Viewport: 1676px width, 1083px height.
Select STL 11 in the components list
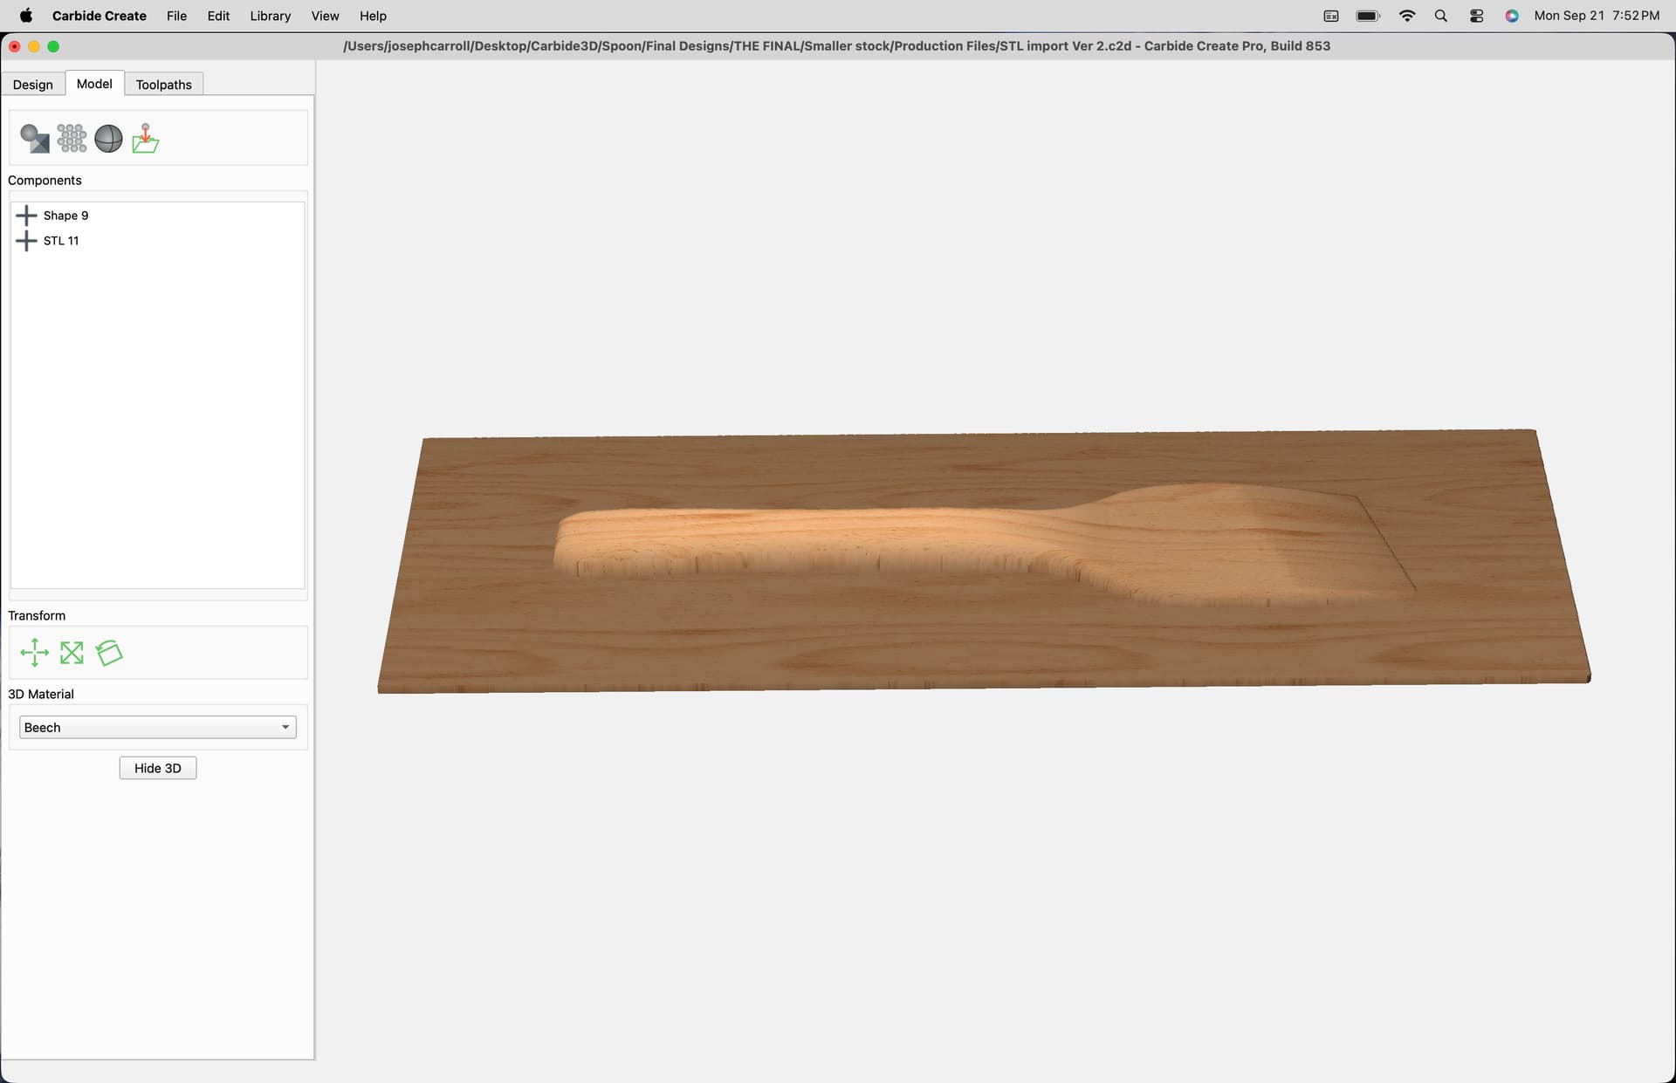(61, 241)
